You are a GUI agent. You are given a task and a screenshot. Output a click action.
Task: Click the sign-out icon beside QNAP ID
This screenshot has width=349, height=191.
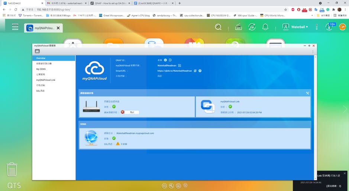(x=170, y=60)
